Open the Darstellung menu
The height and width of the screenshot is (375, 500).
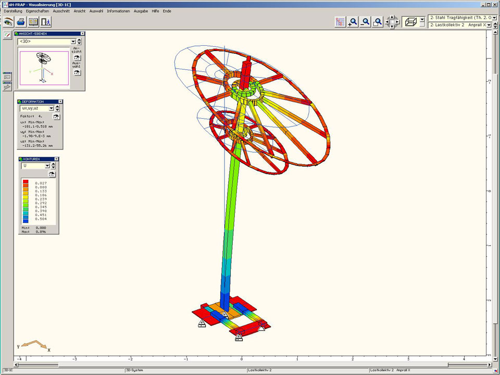point(13,11)
